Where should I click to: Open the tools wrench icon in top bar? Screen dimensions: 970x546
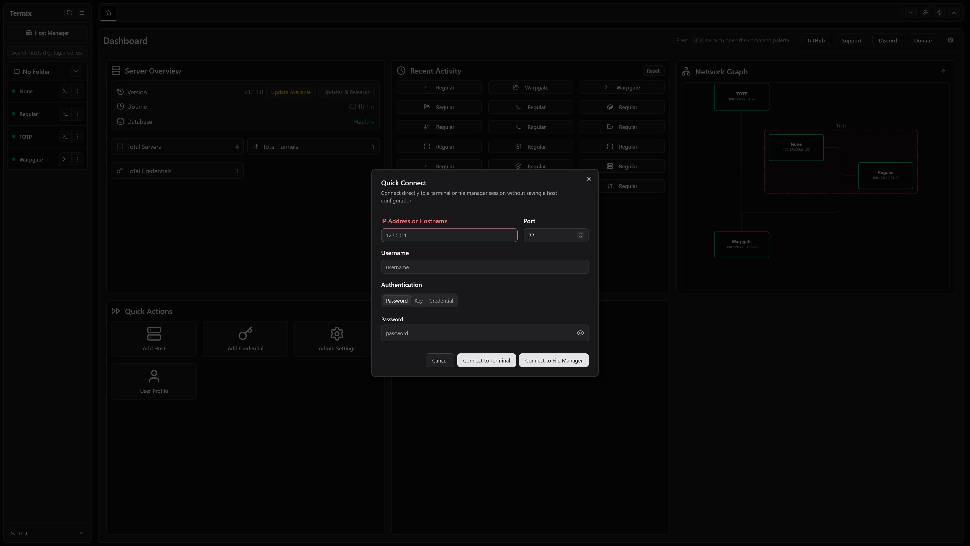[x=925, y=13]
